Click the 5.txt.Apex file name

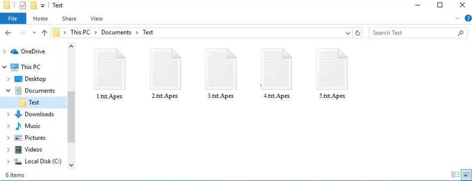point(332,96)
